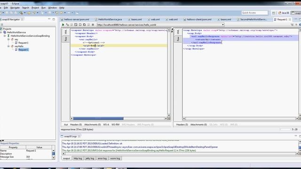Screen dimensions: 301x169
Task: Open the request Aut tab
Action: tap(66, 124)
